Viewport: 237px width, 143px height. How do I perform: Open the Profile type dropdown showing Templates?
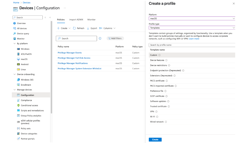(192, 28)
